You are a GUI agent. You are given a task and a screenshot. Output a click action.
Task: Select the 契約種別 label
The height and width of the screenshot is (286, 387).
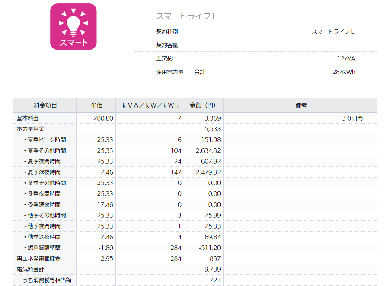[x=167, y=32]
